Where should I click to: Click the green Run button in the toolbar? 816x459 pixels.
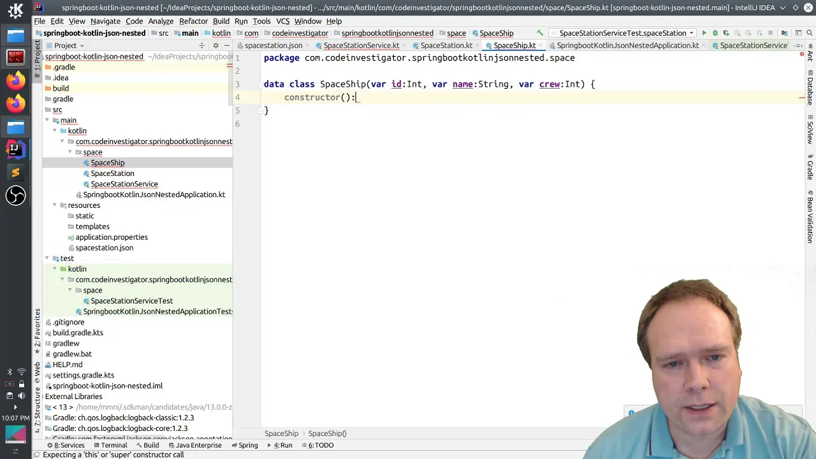tap(704, 33)
